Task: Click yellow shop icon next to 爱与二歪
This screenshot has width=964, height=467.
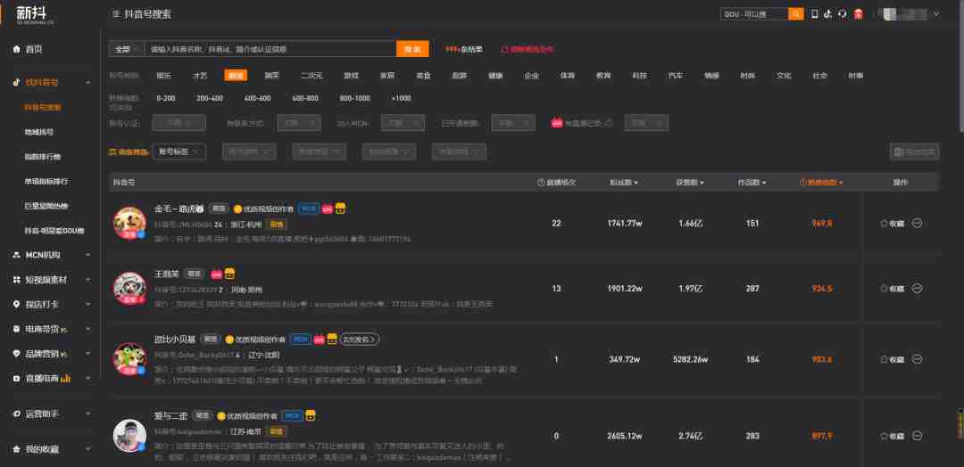Action: [311, 415]
